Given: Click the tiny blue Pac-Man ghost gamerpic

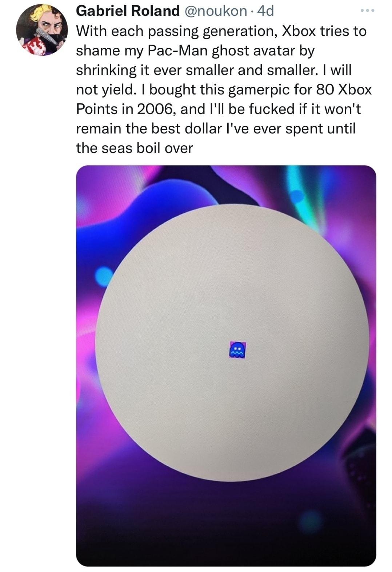Looking at the screenshot, I should 238,350.
